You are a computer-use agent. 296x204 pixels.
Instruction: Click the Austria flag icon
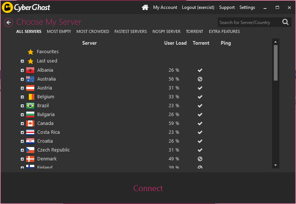[30, 88]
